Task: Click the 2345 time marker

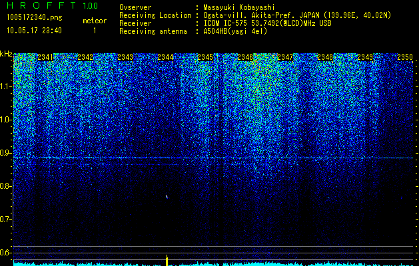Action: (205, 57)
